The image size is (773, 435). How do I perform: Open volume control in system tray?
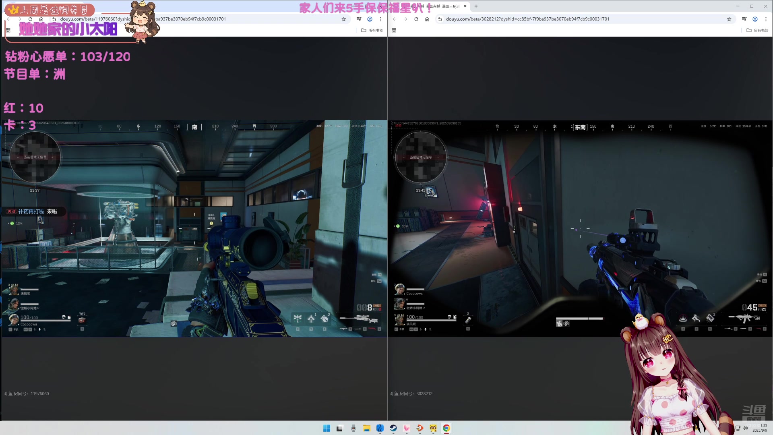click(745, 428)
